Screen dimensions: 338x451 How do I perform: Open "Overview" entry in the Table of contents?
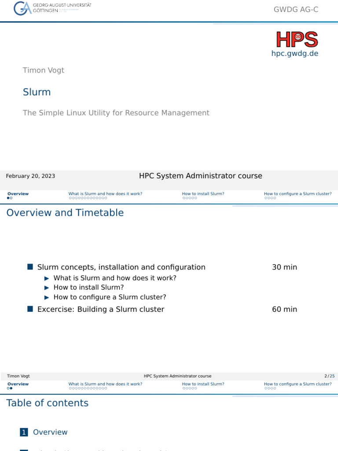point(50,433)
